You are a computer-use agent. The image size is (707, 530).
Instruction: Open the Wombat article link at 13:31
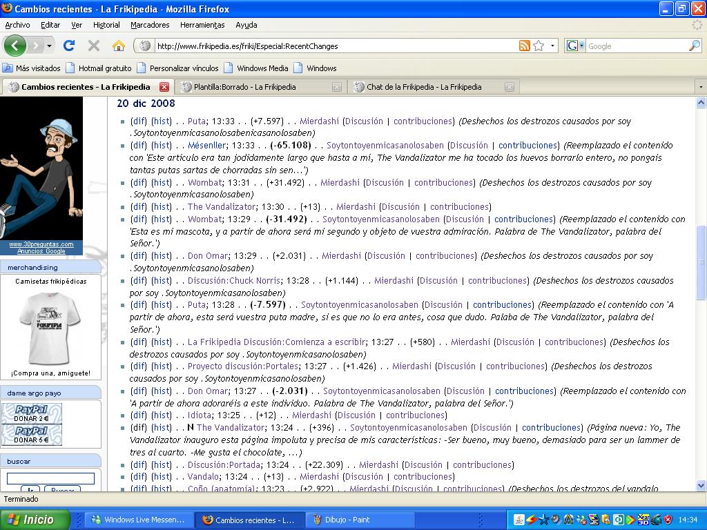tap(204, 183)
